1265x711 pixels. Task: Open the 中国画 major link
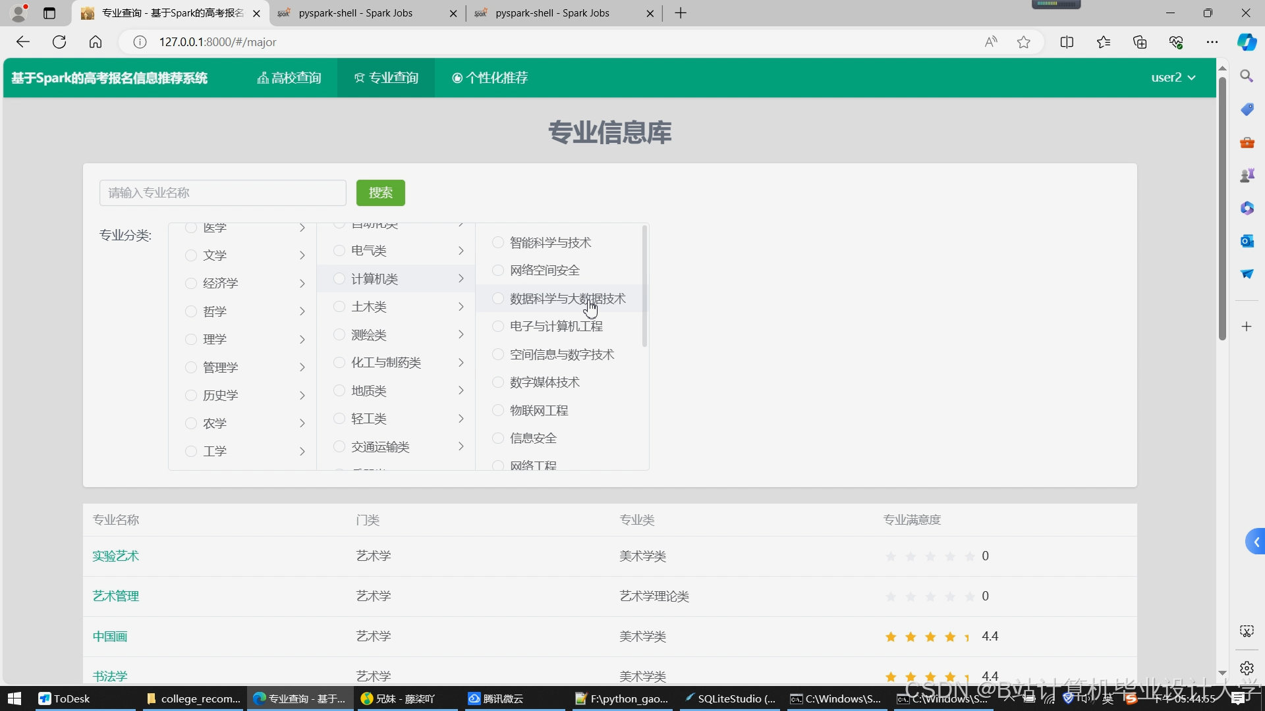[x=110, y=636]
